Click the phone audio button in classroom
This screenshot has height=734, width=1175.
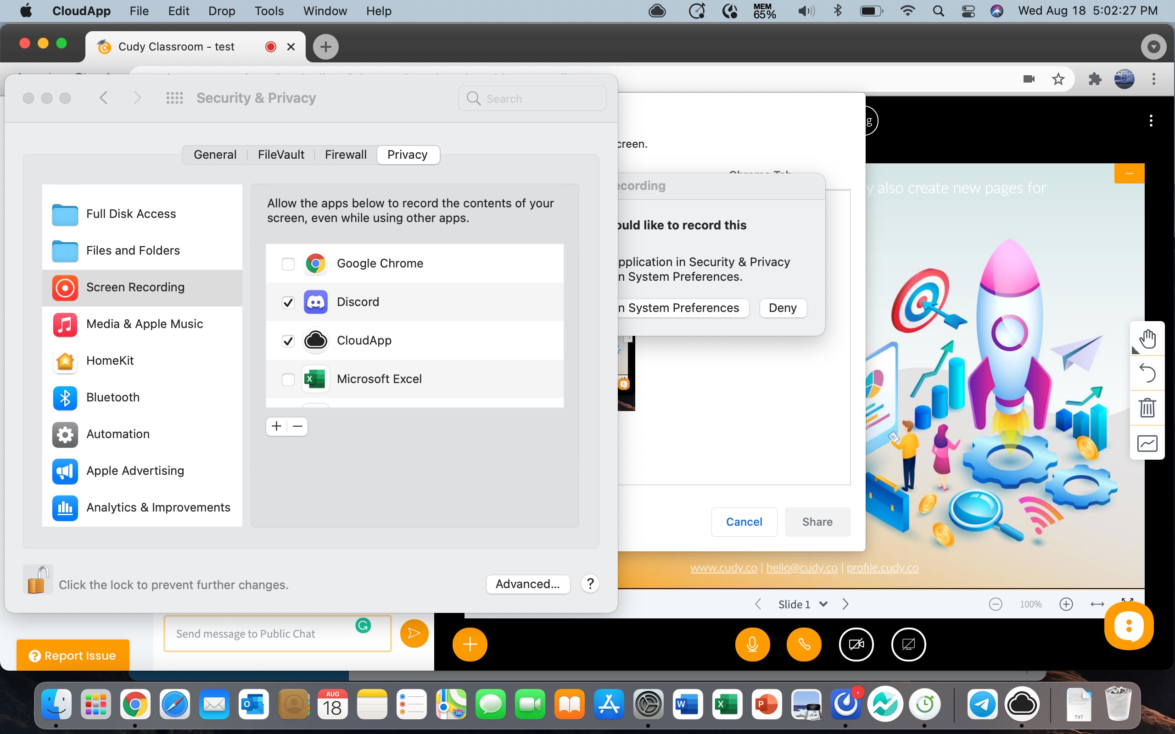click(x=804, y=644)
